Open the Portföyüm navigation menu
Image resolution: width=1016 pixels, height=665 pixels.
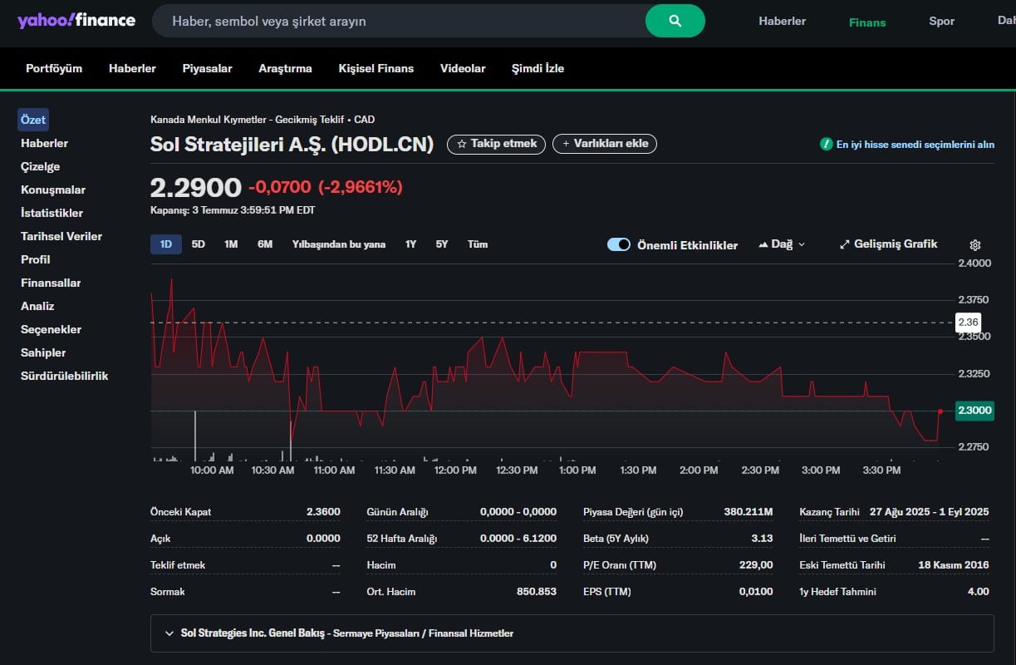click(54, 68)
